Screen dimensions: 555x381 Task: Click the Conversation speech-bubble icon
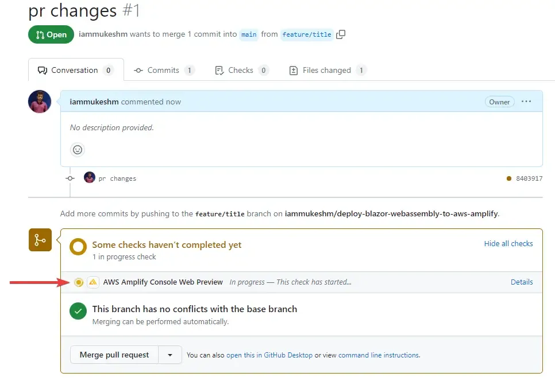[41, 69]
